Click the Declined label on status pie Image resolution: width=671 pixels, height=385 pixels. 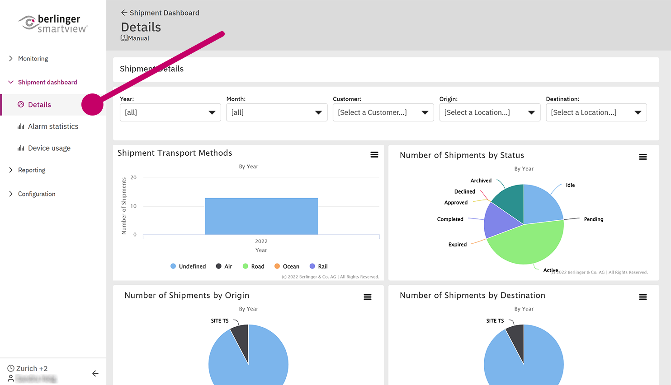465,192
